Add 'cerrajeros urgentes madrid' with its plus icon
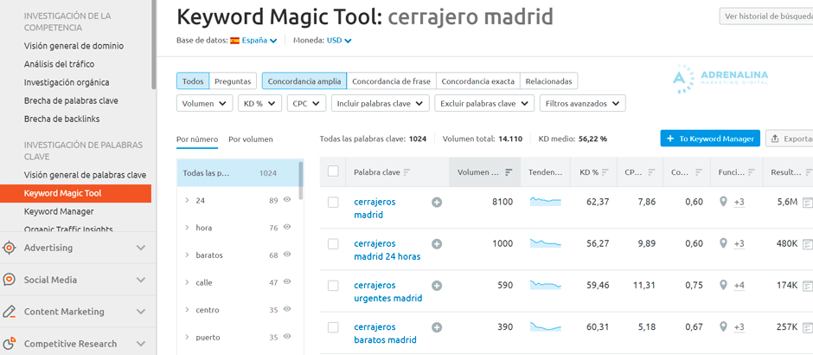 coord(437,286)
